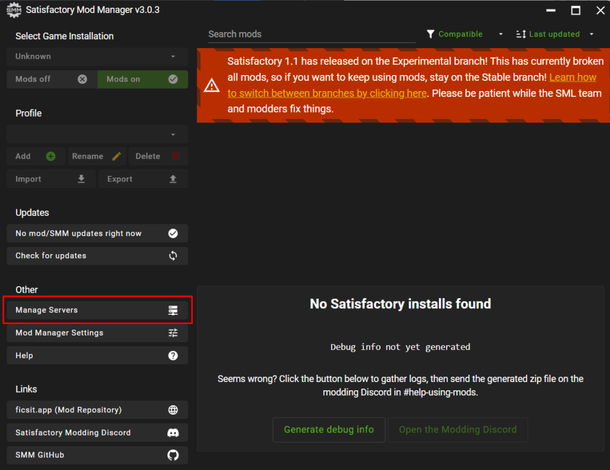Open the Last updated sort dropdown
This screenshot has height=470, width=610.
click(555, 35)
